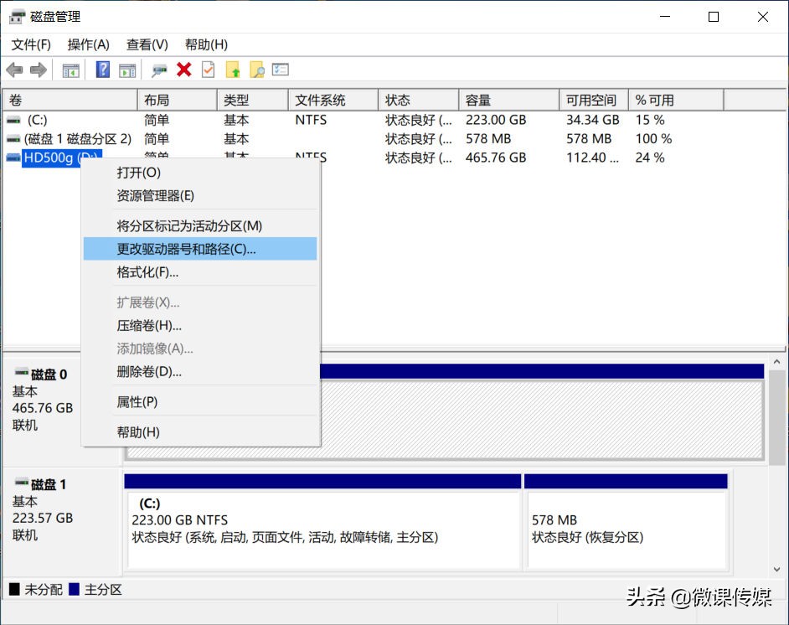The image size is (789, 625).
Task: Sort by the 状态 column header
Action: [418, 101]
